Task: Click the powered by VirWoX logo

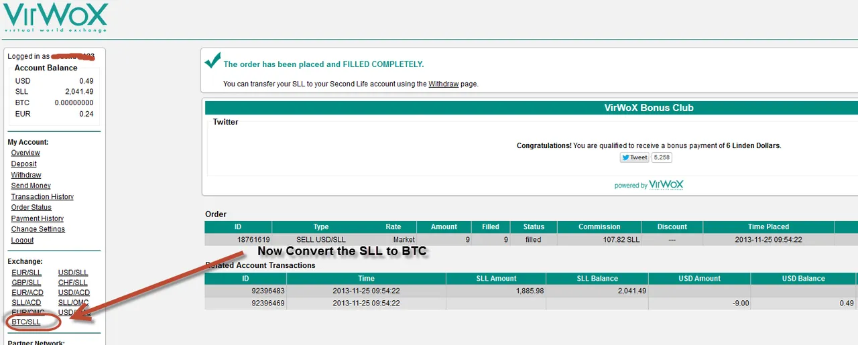Action: coord(649,185)
